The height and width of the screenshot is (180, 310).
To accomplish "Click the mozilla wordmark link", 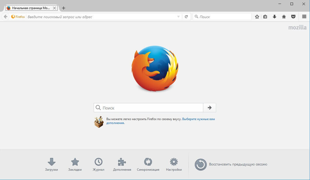I will click(297, 27).
